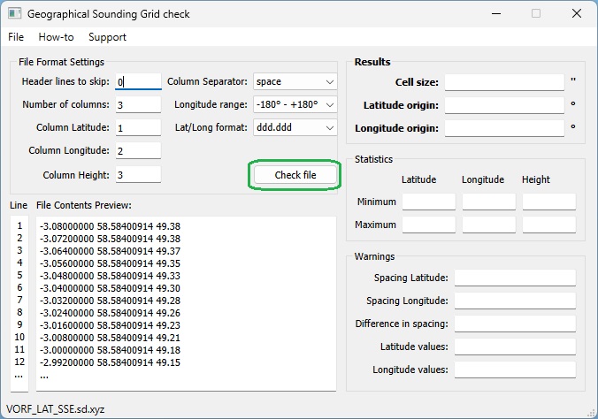The image size is (598, 419).
Task: Focus the Number of columns field
Action: click(x=138, y=105)
